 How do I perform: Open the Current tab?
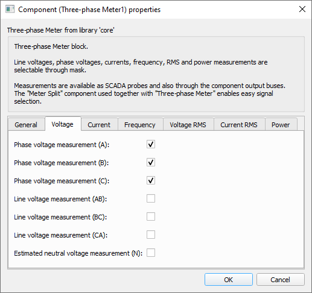[x=99, y=125]
